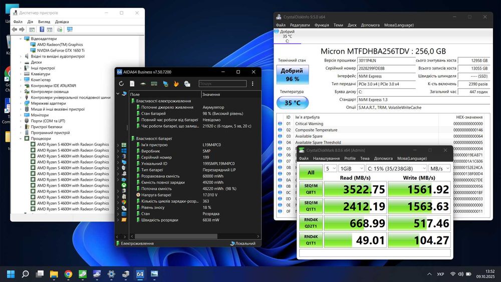Screen dimensions: 501x282
Task: Open the drive selection dropdown C: 15%
Action: click(396, 168)
